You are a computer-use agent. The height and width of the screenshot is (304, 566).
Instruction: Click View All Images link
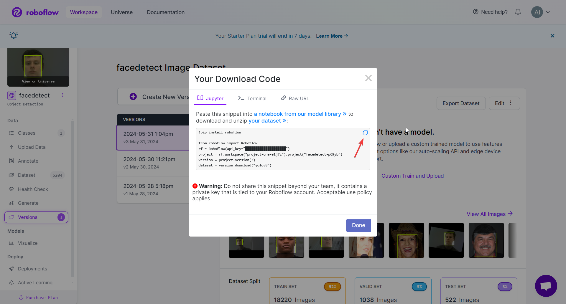490,214
